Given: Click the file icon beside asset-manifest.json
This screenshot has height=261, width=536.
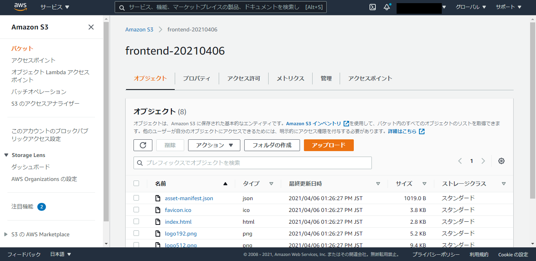Looking at the screenshot, I should [x=158, y=198].
